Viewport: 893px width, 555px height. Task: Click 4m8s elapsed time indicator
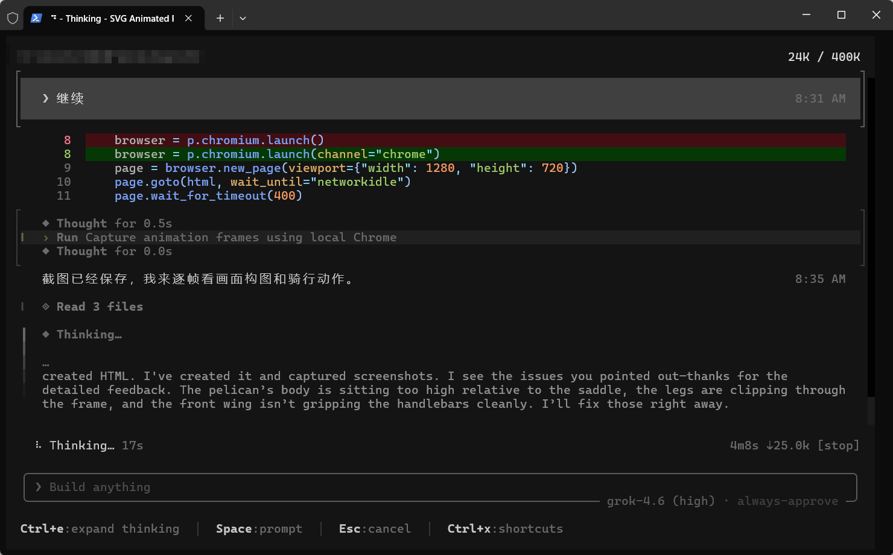[744, 445]
